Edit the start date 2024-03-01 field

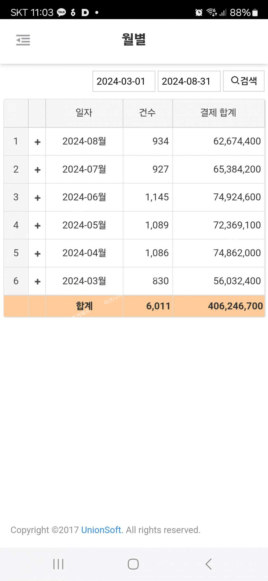pyautogui.click(x=124, y=81)
